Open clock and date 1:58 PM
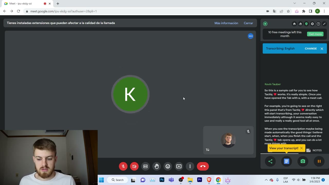Image resolution: width=329 pixels, height=185 pixels. pyautogui.click(x=315, y=180)
